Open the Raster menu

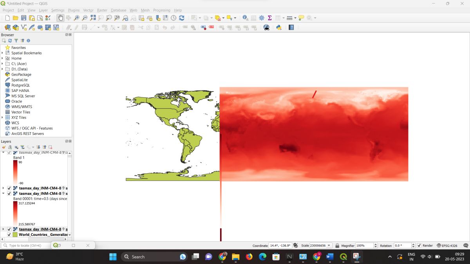click(102, 10)
